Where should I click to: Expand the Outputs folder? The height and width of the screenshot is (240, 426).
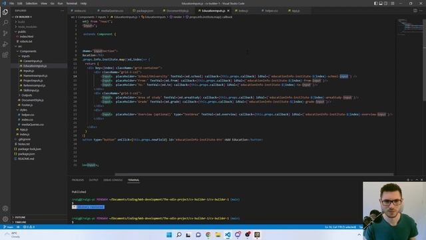(27, 95)
